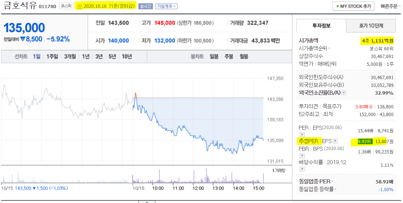
Task: Click the 상장주식수 30,467,691 value
Action: click(x=382, y=56)
